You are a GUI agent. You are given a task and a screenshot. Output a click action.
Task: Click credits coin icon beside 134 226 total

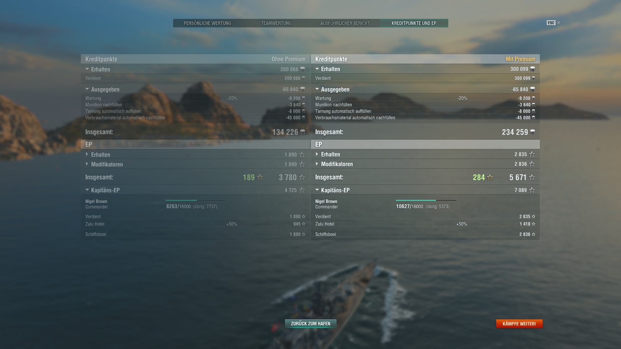pos(302,132)
